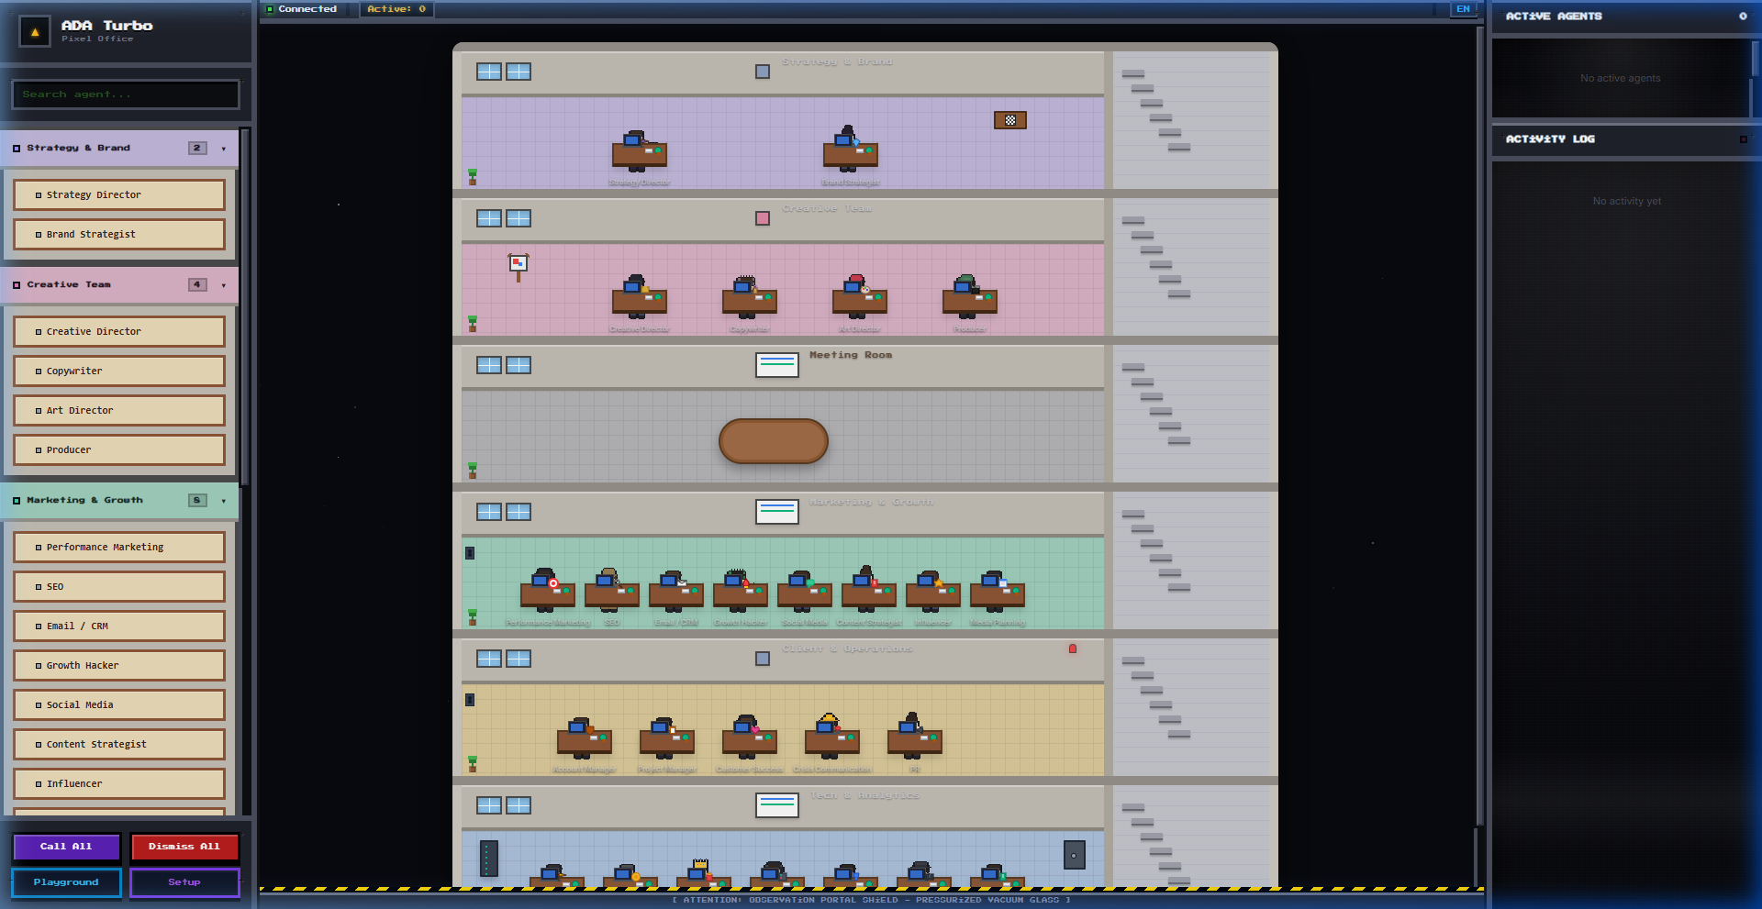1762x909 pixels.
Task: Select the Brand Strategist desk in the office
Action: [x=851, y=150]
